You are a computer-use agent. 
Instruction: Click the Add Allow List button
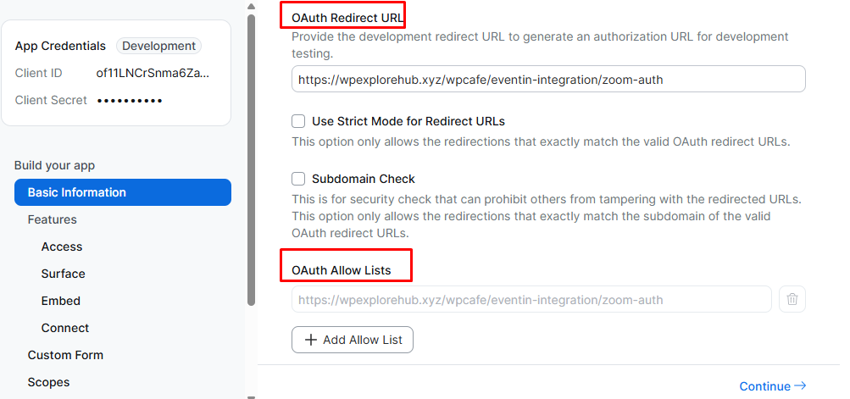(353, 340)
